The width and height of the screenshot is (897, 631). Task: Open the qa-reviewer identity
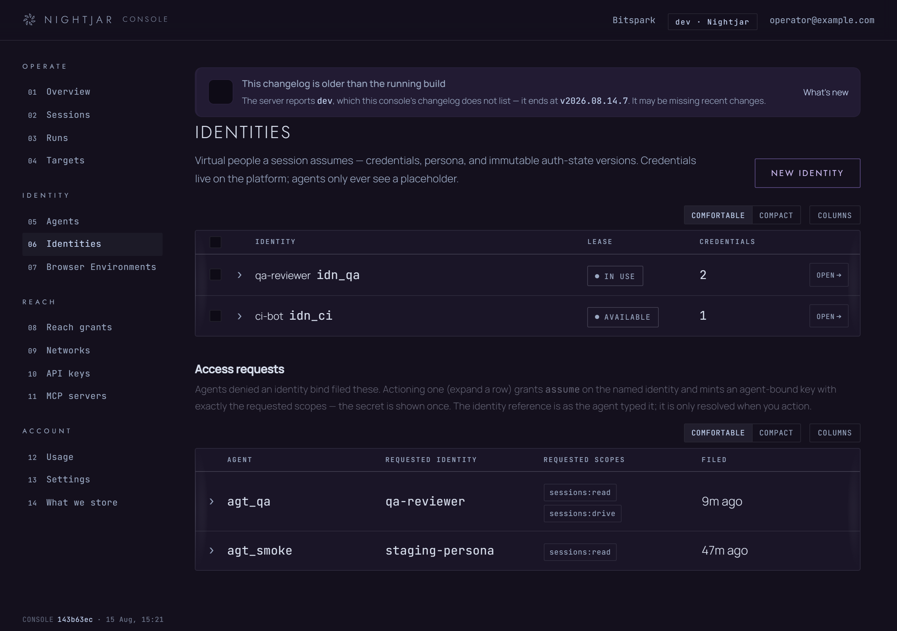coord(829,275)
